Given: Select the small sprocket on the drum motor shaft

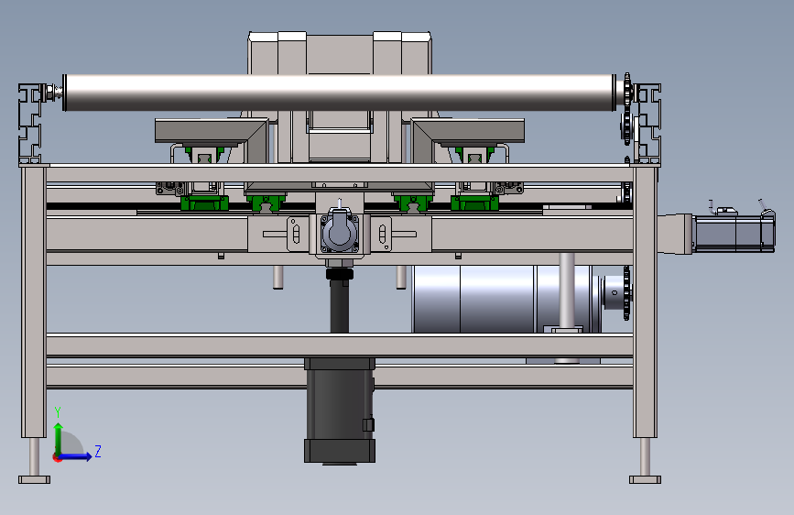Looking at the screenshot, I should [627, 293].
